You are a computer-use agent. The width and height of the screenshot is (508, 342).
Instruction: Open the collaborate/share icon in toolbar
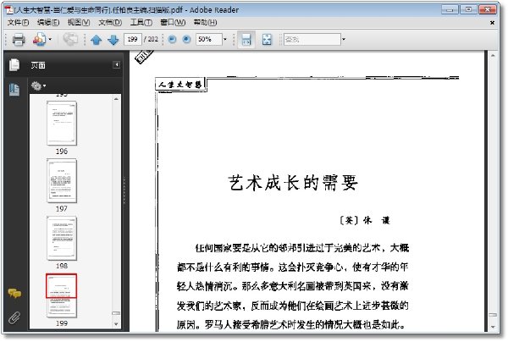tap(39, 40)
